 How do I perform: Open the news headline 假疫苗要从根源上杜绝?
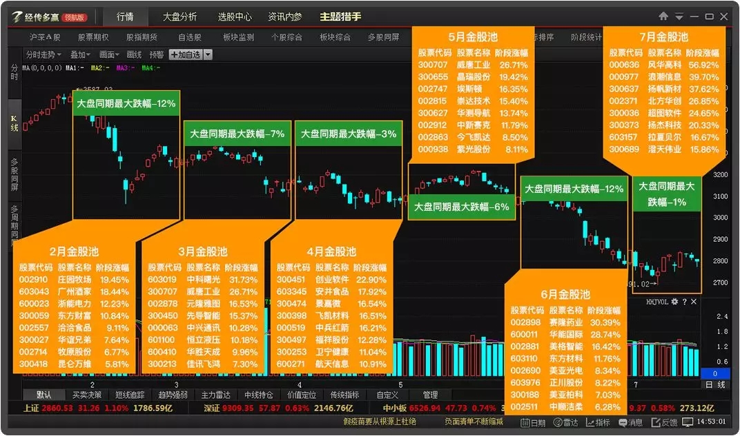click(380, 422)
